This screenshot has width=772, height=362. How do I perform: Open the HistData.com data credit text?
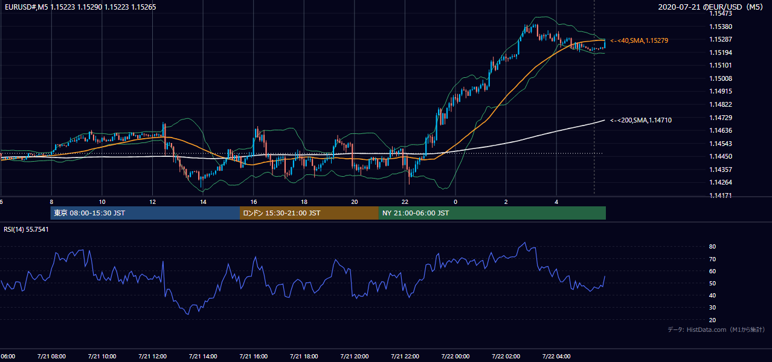click(716, 330)
